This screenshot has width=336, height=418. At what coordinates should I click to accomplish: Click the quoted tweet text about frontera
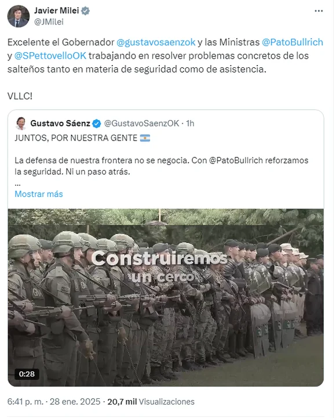tap(161, 166)
